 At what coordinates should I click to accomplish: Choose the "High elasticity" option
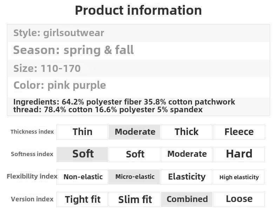239,177
